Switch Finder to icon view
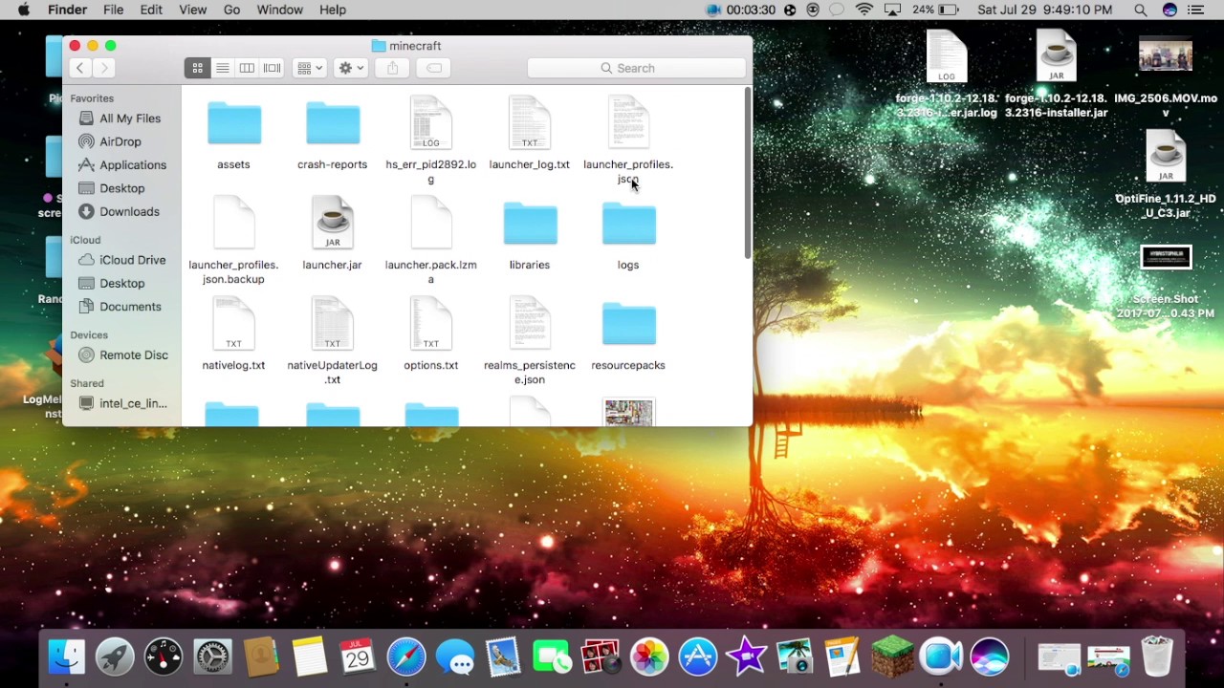This screenshot has height=688, width=1224. point(198,68)
